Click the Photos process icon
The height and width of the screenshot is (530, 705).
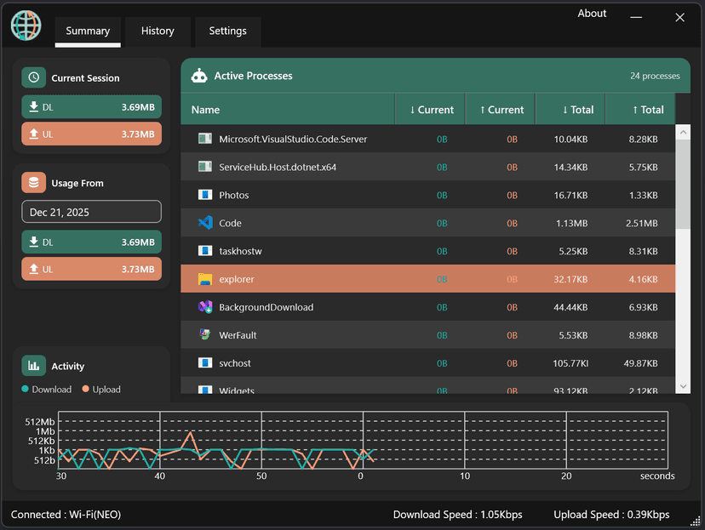pyautogui.click(x=205, y=195)
